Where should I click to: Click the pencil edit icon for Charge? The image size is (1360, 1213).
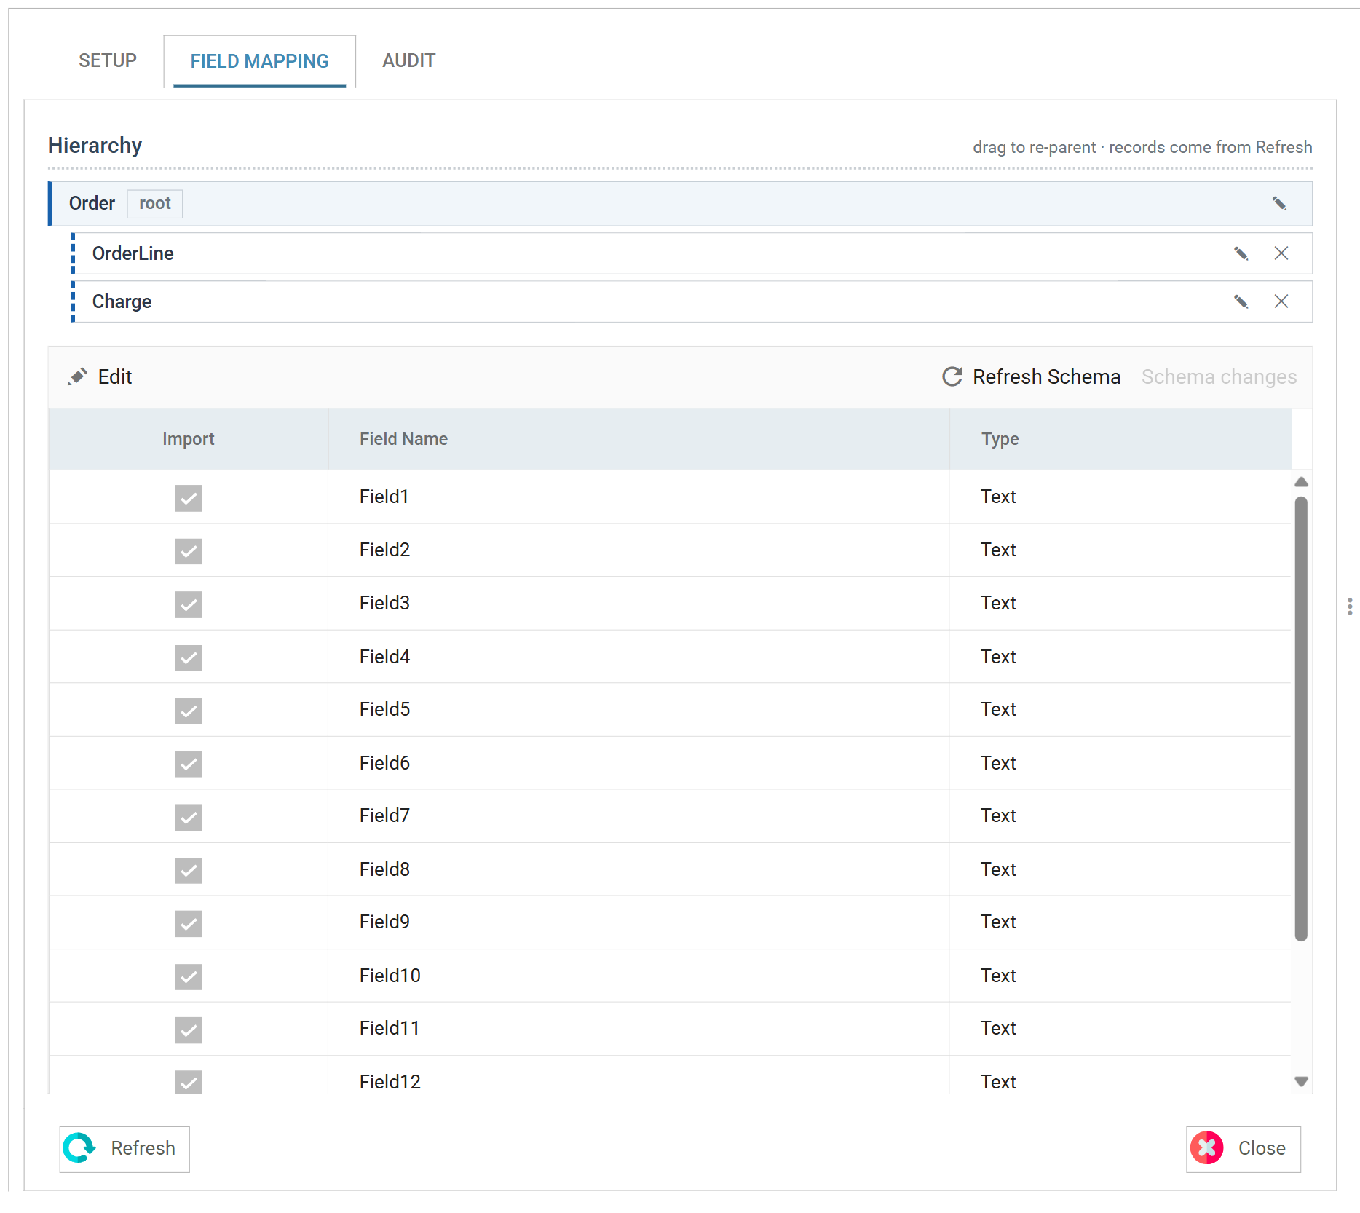click(1241, 301)
